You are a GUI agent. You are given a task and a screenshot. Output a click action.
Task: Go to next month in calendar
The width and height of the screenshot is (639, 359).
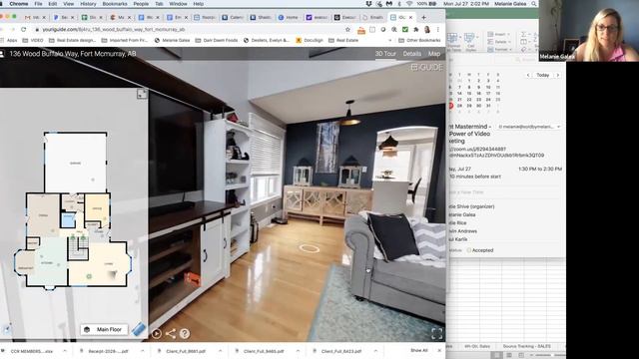pos(558,76)
